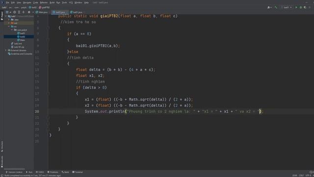Switch to the bai01.java editor tab
The width and height of the screenshot is (314, 177).
[77, 12]
